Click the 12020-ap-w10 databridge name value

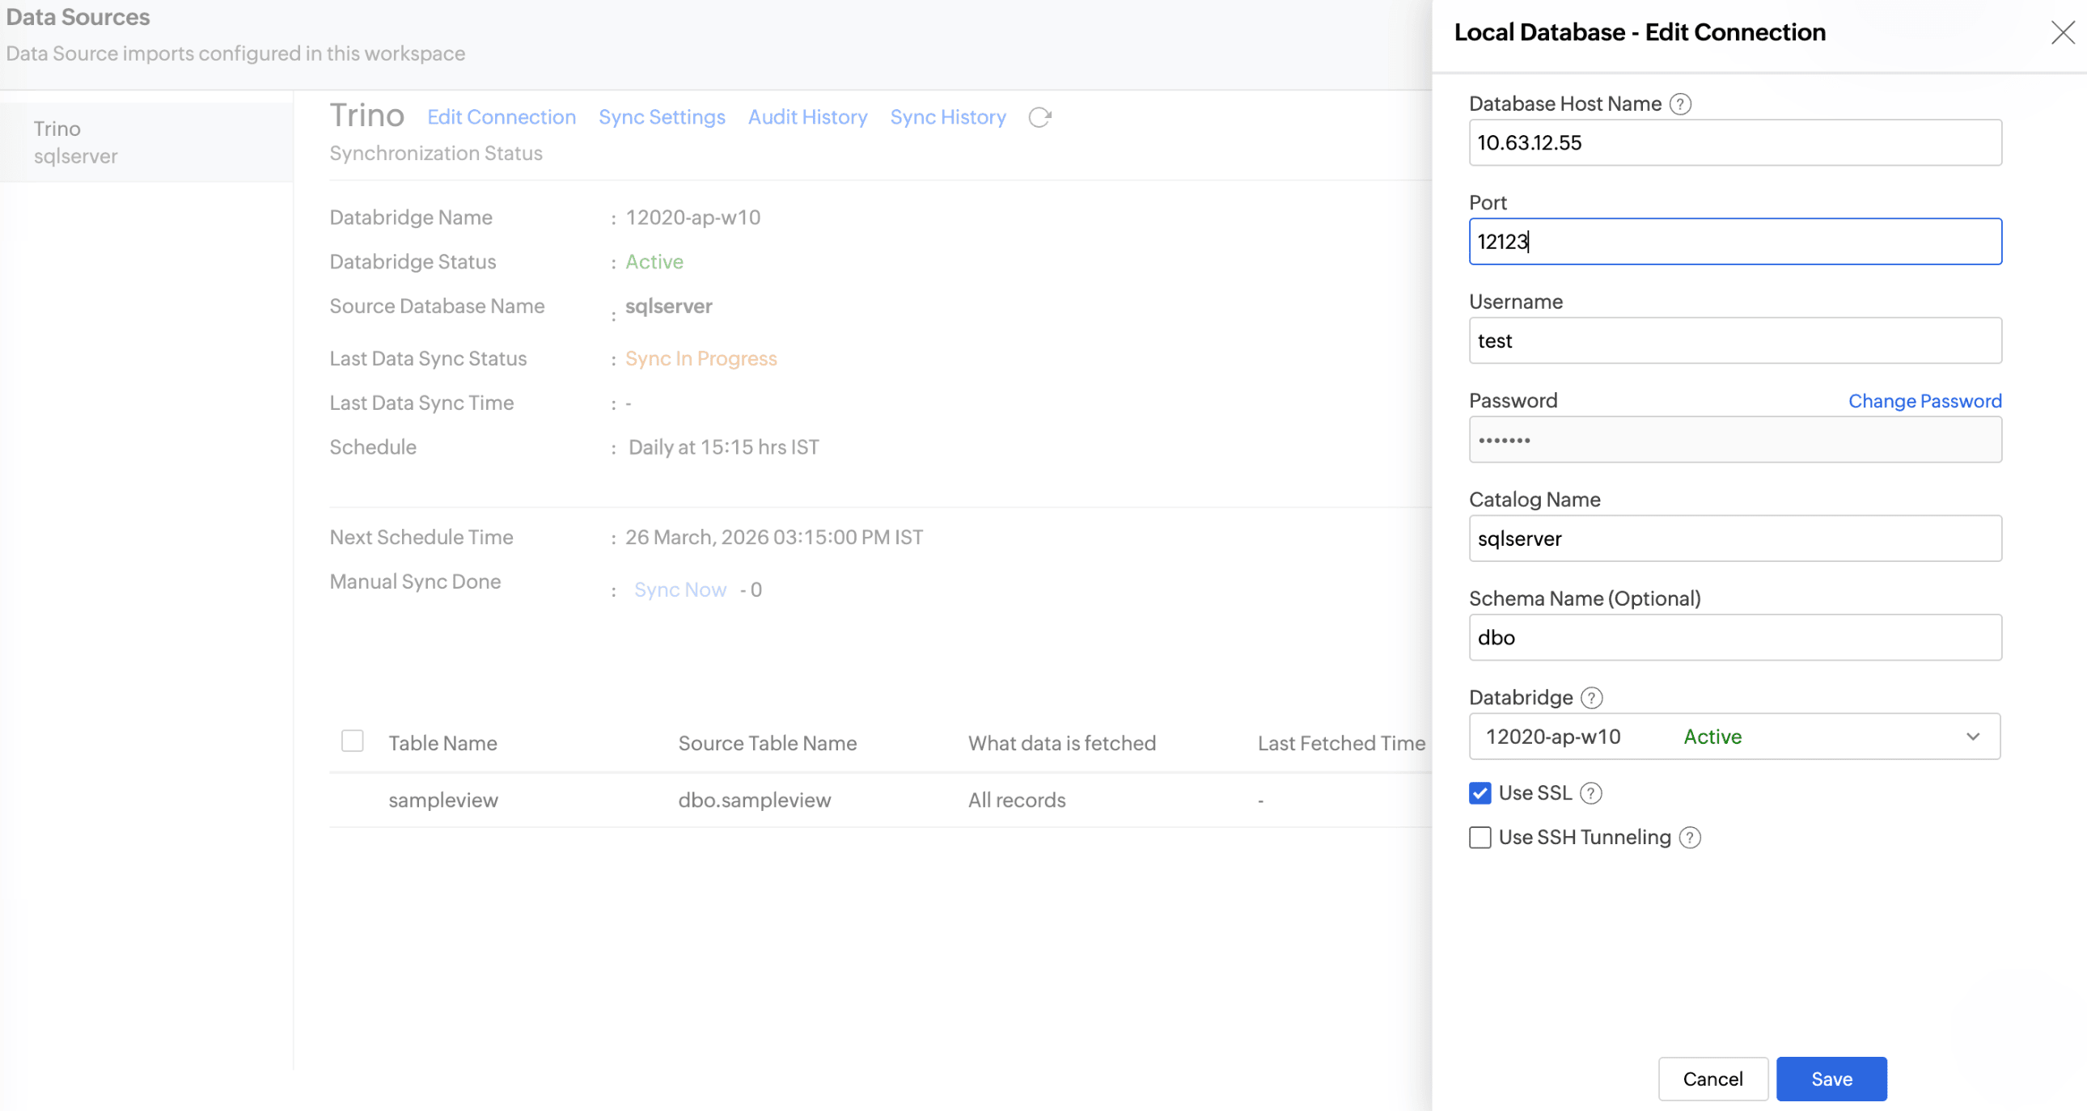pos(692,217)
